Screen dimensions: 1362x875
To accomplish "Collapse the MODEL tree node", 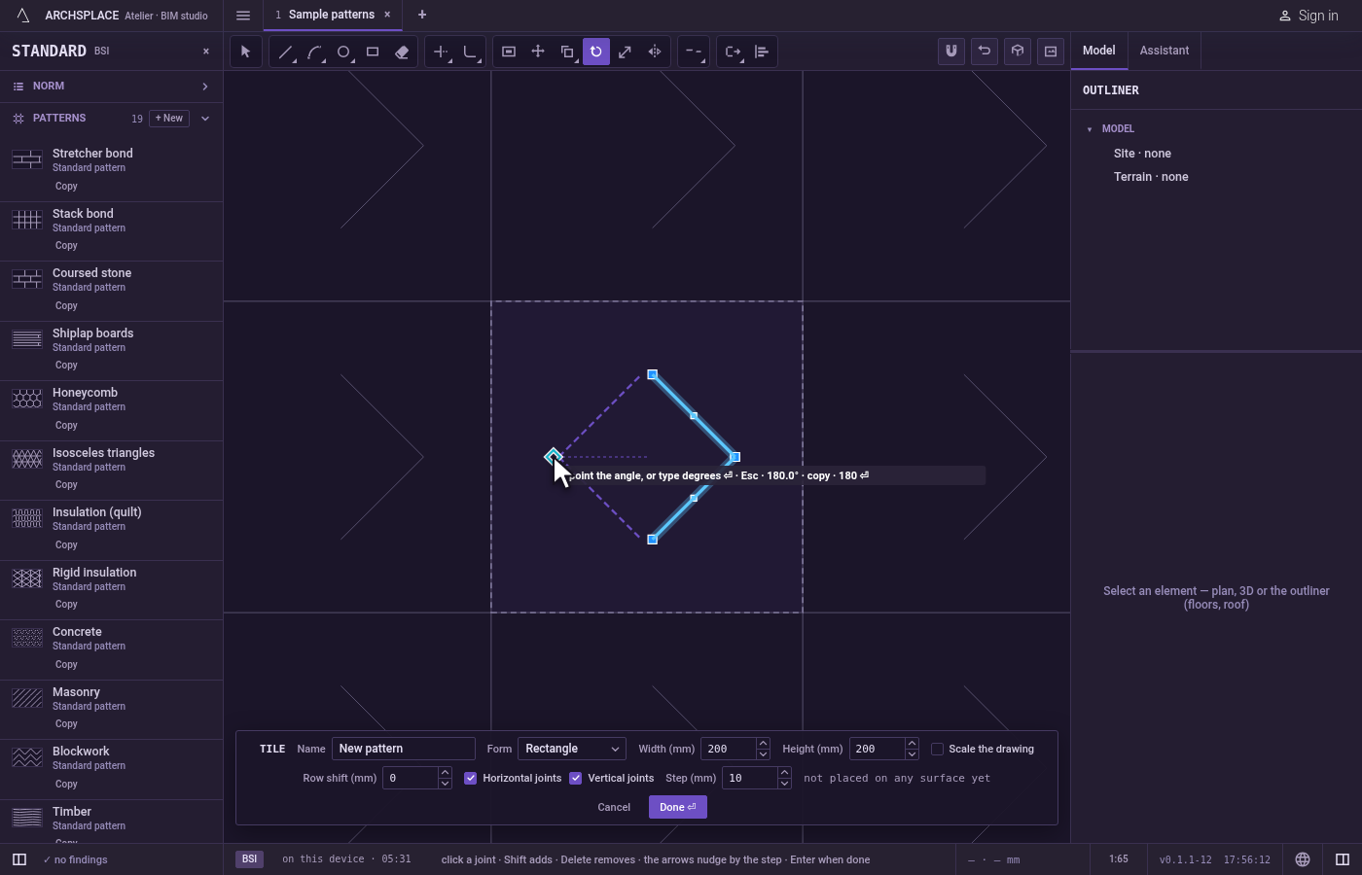I will (1090, 129).
